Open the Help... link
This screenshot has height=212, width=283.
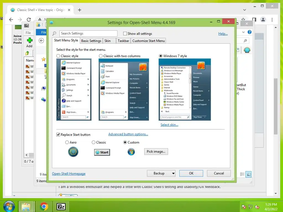point(223,33)
